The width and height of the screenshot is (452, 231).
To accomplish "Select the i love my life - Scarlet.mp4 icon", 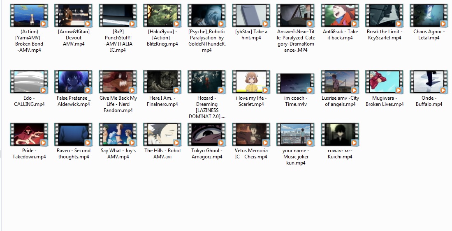I will (251, 82).
